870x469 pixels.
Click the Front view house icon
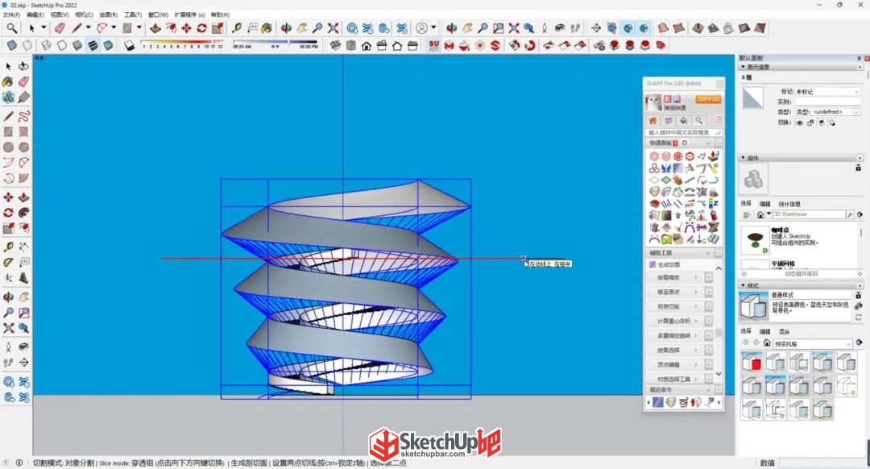(367, 45)
